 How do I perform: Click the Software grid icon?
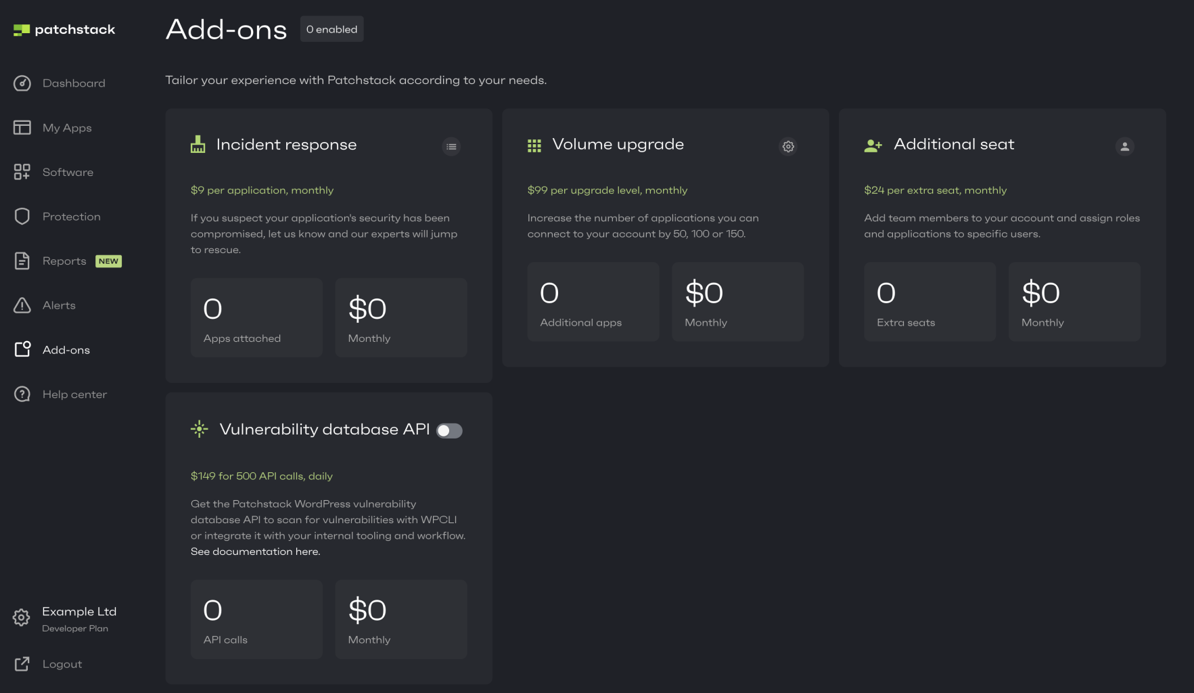[22, 172]
